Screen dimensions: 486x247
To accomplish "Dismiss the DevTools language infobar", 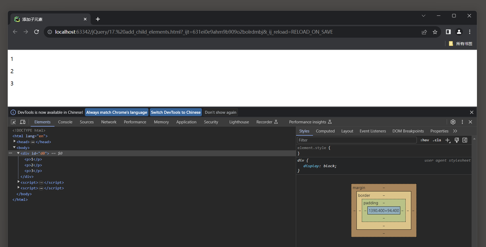I will point(472,112).
